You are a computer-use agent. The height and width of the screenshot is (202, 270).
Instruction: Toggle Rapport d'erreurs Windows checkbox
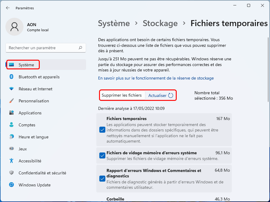(x=102, y=179)
